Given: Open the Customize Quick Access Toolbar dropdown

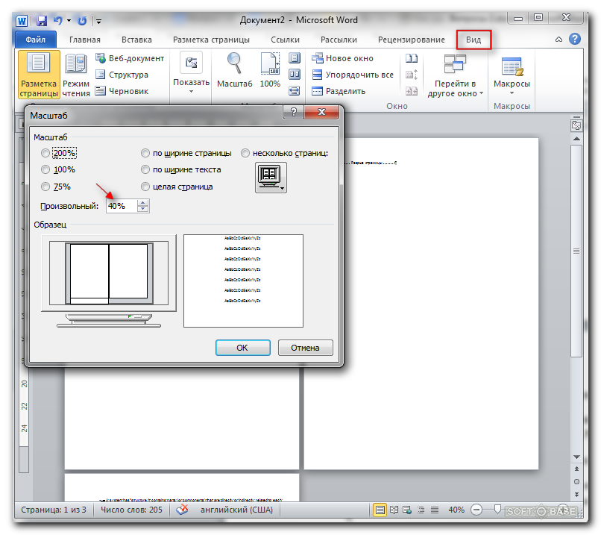Looking at the screenshot, I should (98, 22).
